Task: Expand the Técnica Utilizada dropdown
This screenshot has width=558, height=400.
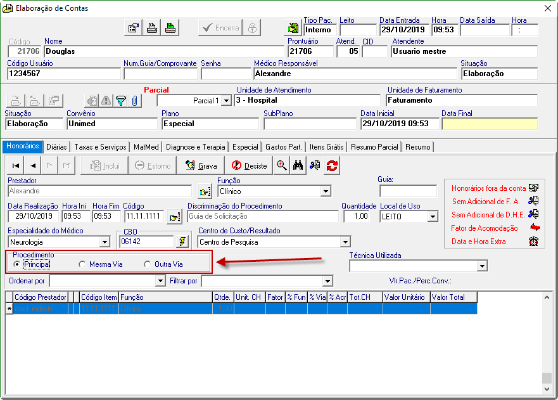Action: coord(482,266)
